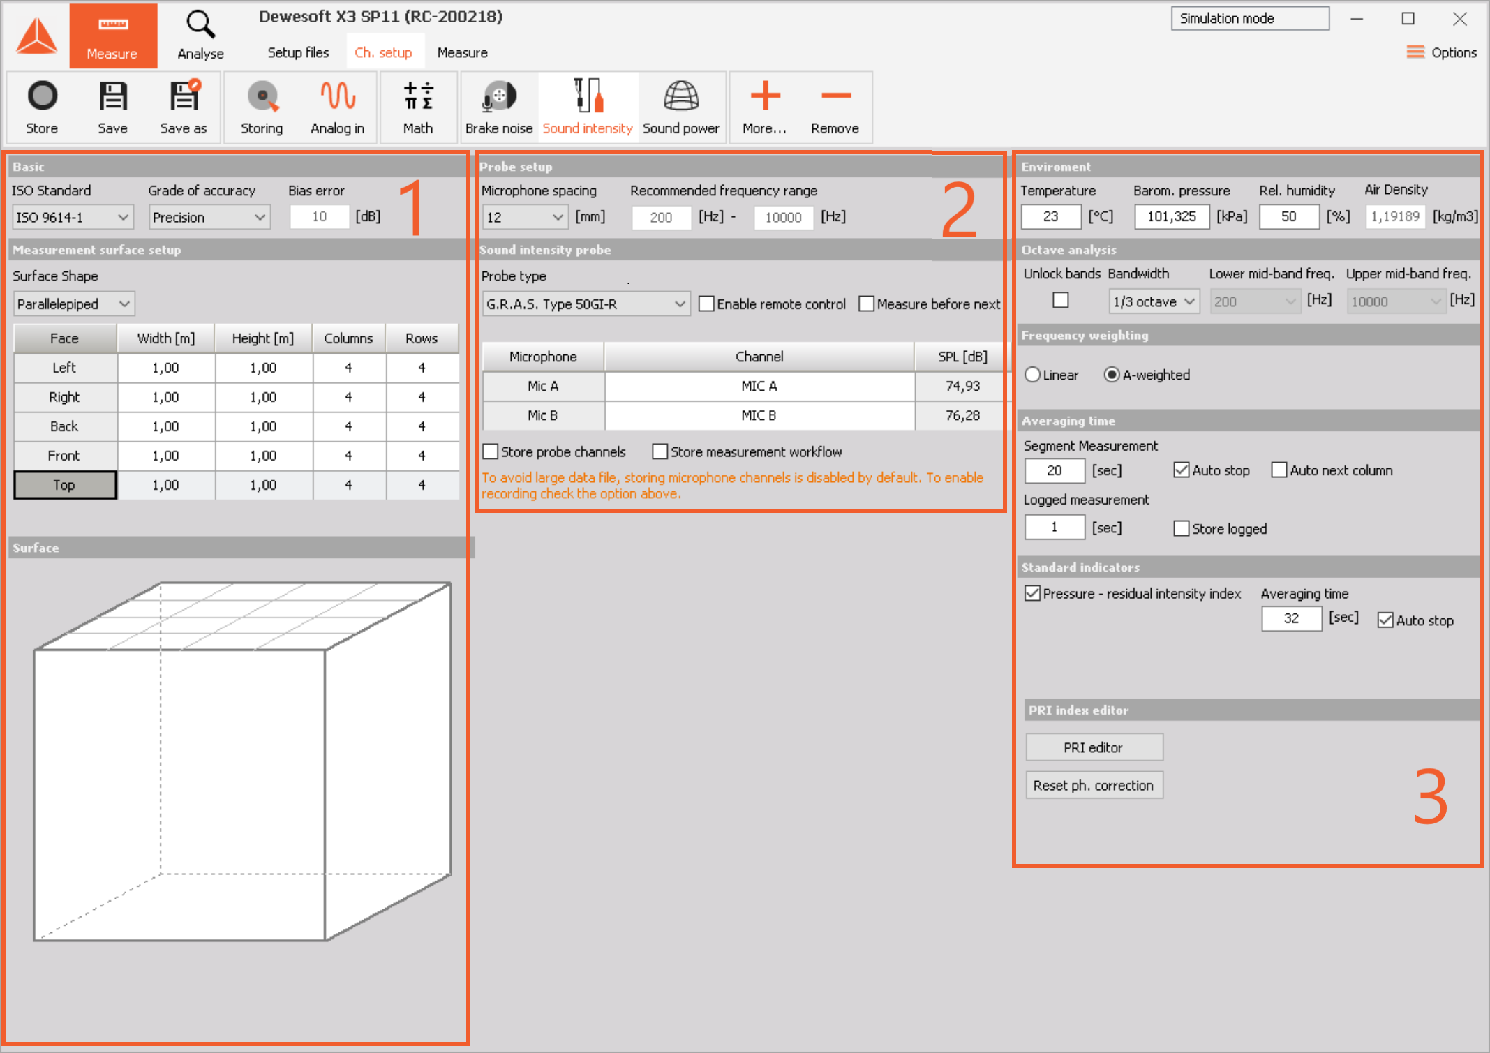Select the Top face row
Screen dimensions: 1490x1053
point(236,485)
